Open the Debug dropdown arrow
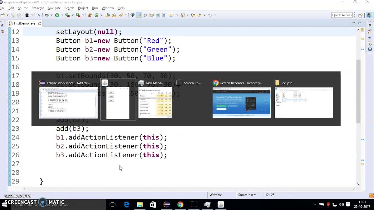The image size is (374, 210). [x=51, y=15]
